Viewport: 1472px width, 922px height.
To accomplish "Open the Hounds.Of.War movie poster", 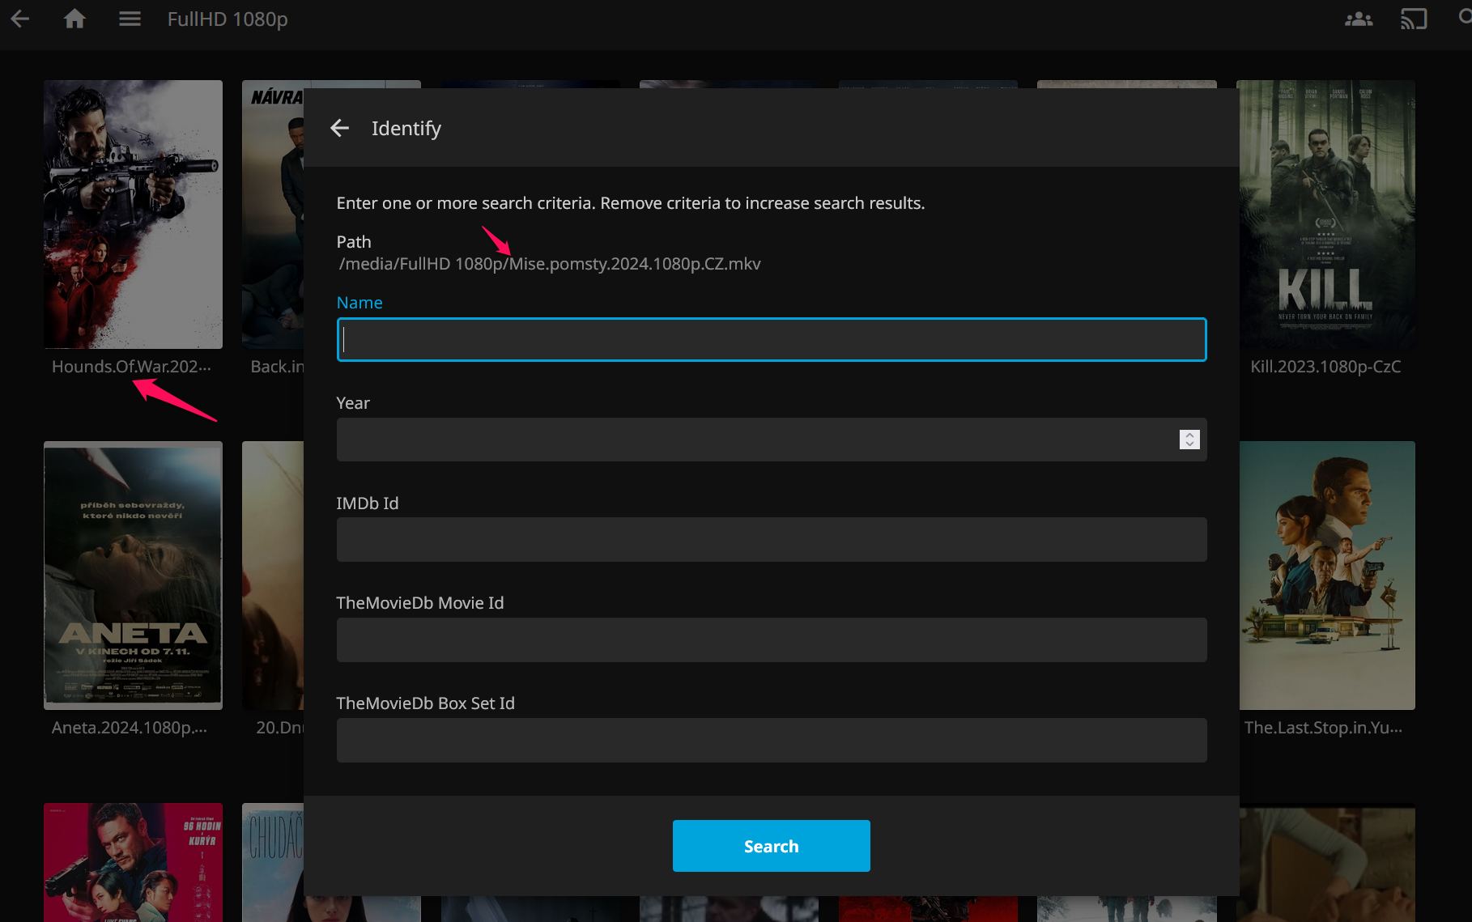I will coord(133,215).
